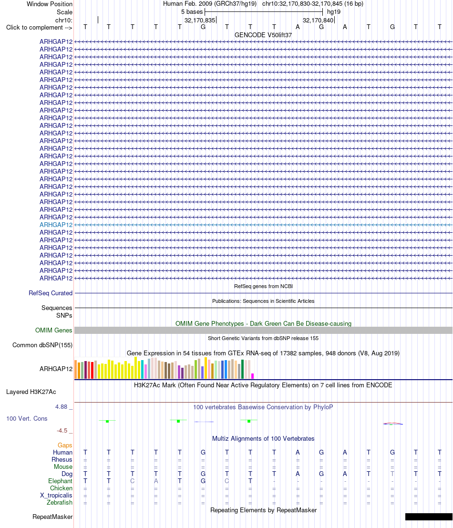
Task: Click the X_tropicalis species label
Action: [56, 496]
